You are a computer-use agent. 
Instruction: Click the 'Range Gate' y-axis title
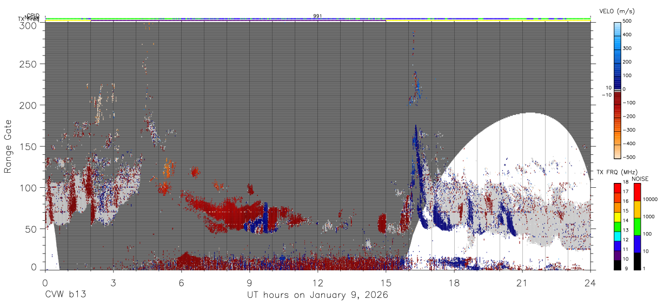[8, 146]
